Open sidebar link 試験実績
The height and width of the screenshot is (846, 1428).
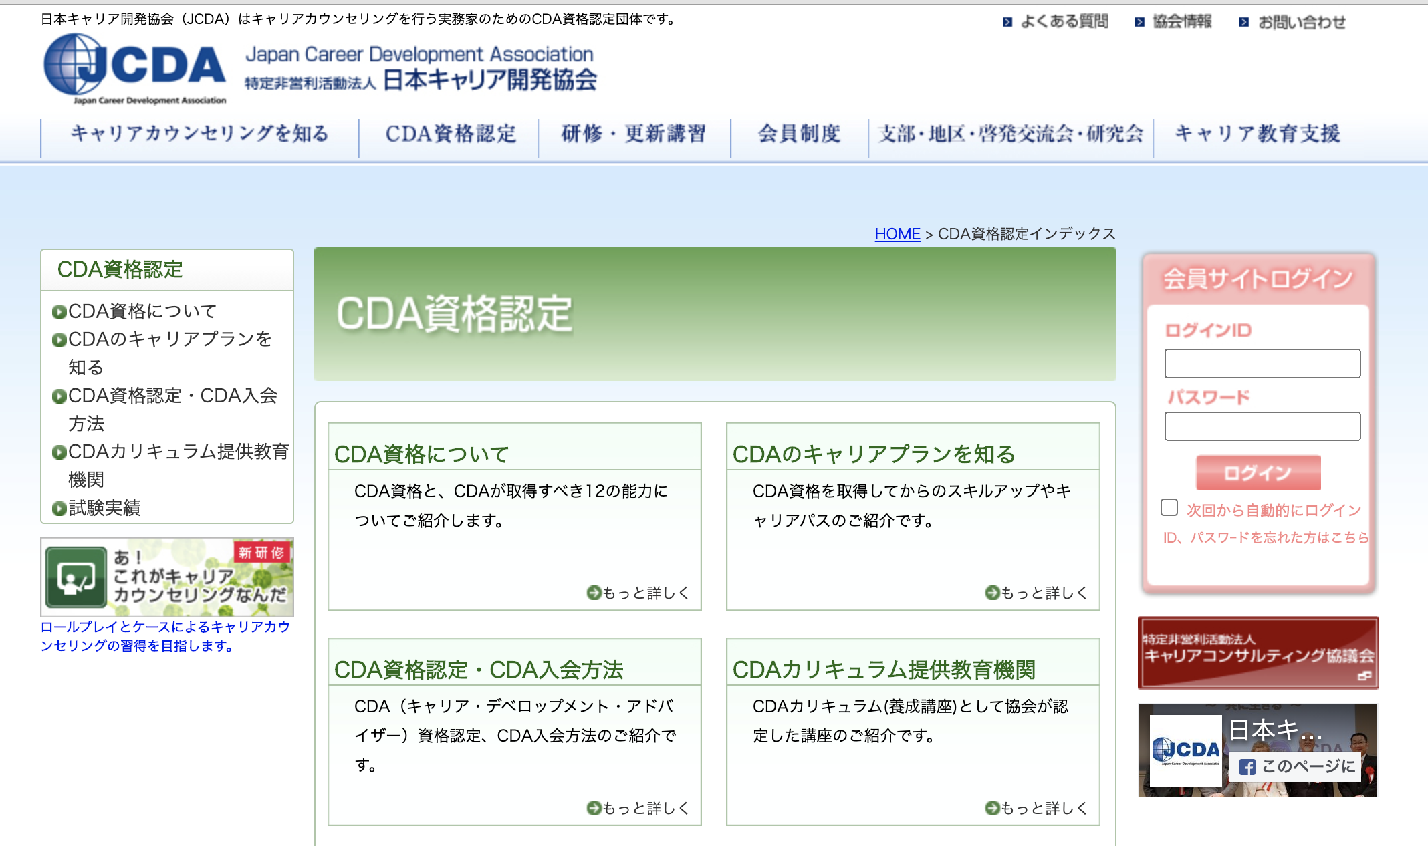click(104, 508)
